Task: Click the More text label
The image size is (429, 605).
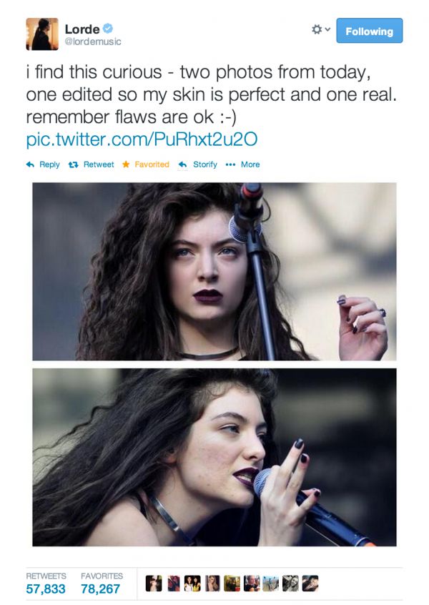Action: click(250, 164)
